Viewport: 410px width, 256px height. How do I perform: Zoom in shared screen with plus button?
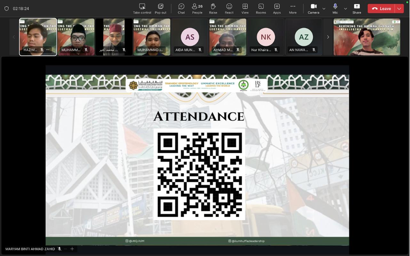click(x=72, y=249)
